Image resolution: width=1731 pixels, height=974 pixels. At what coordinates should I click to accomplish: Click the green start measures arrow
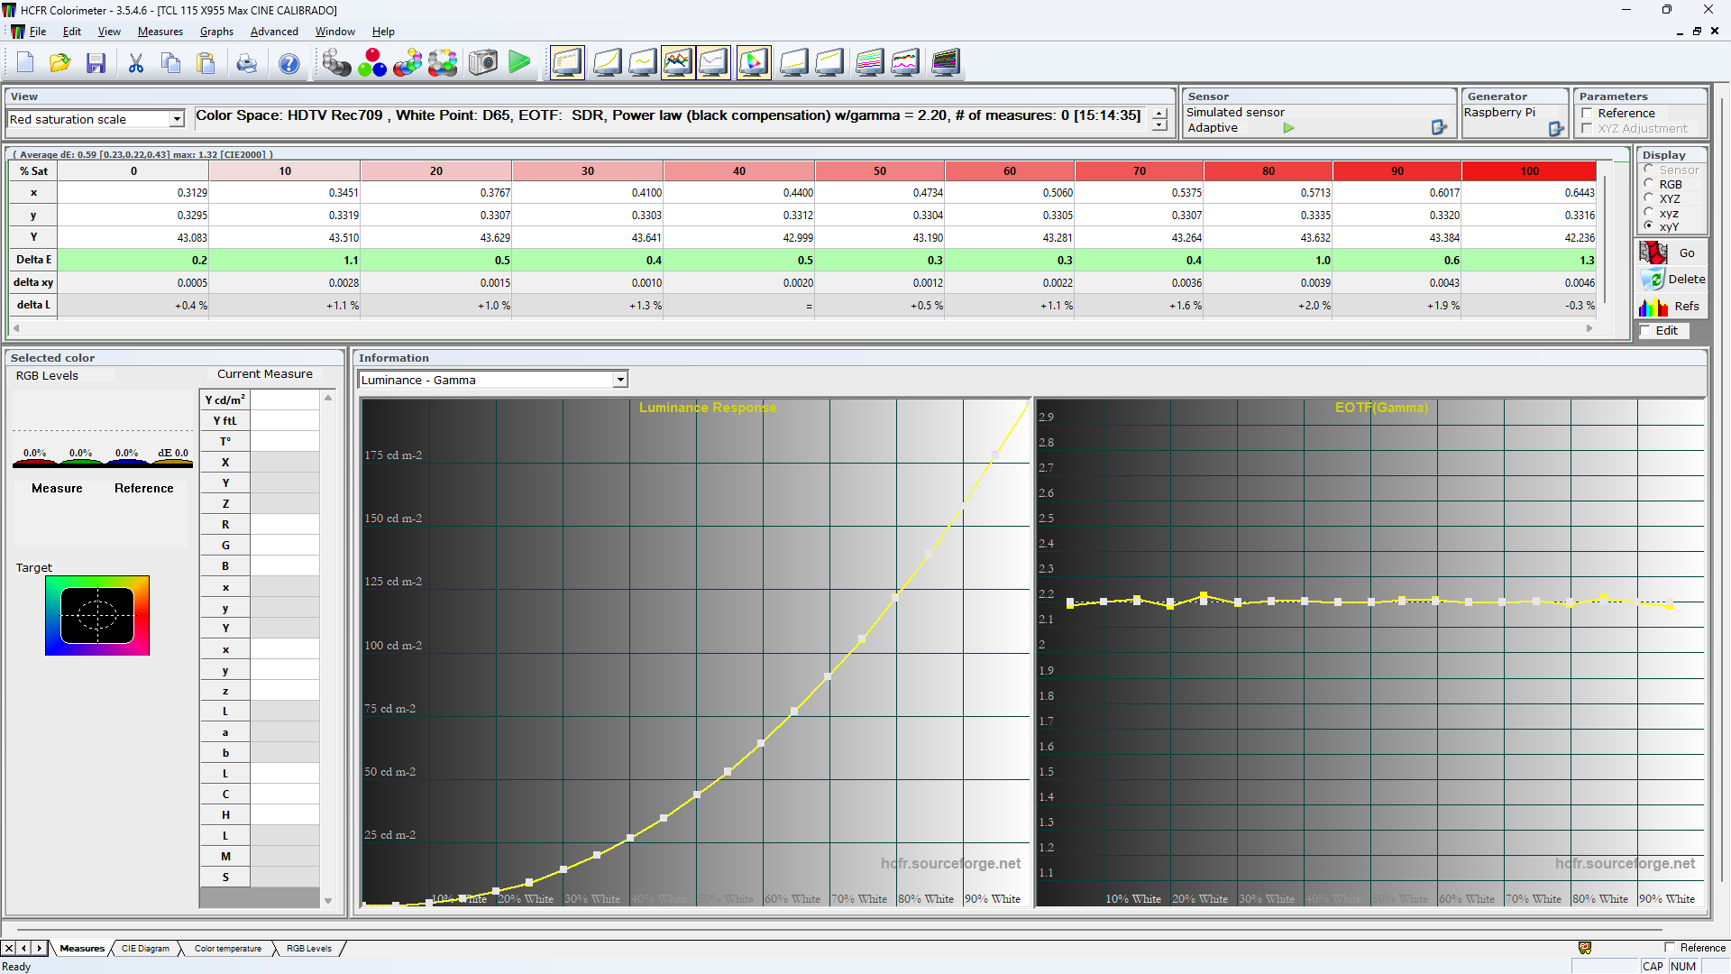pos(519,63)
